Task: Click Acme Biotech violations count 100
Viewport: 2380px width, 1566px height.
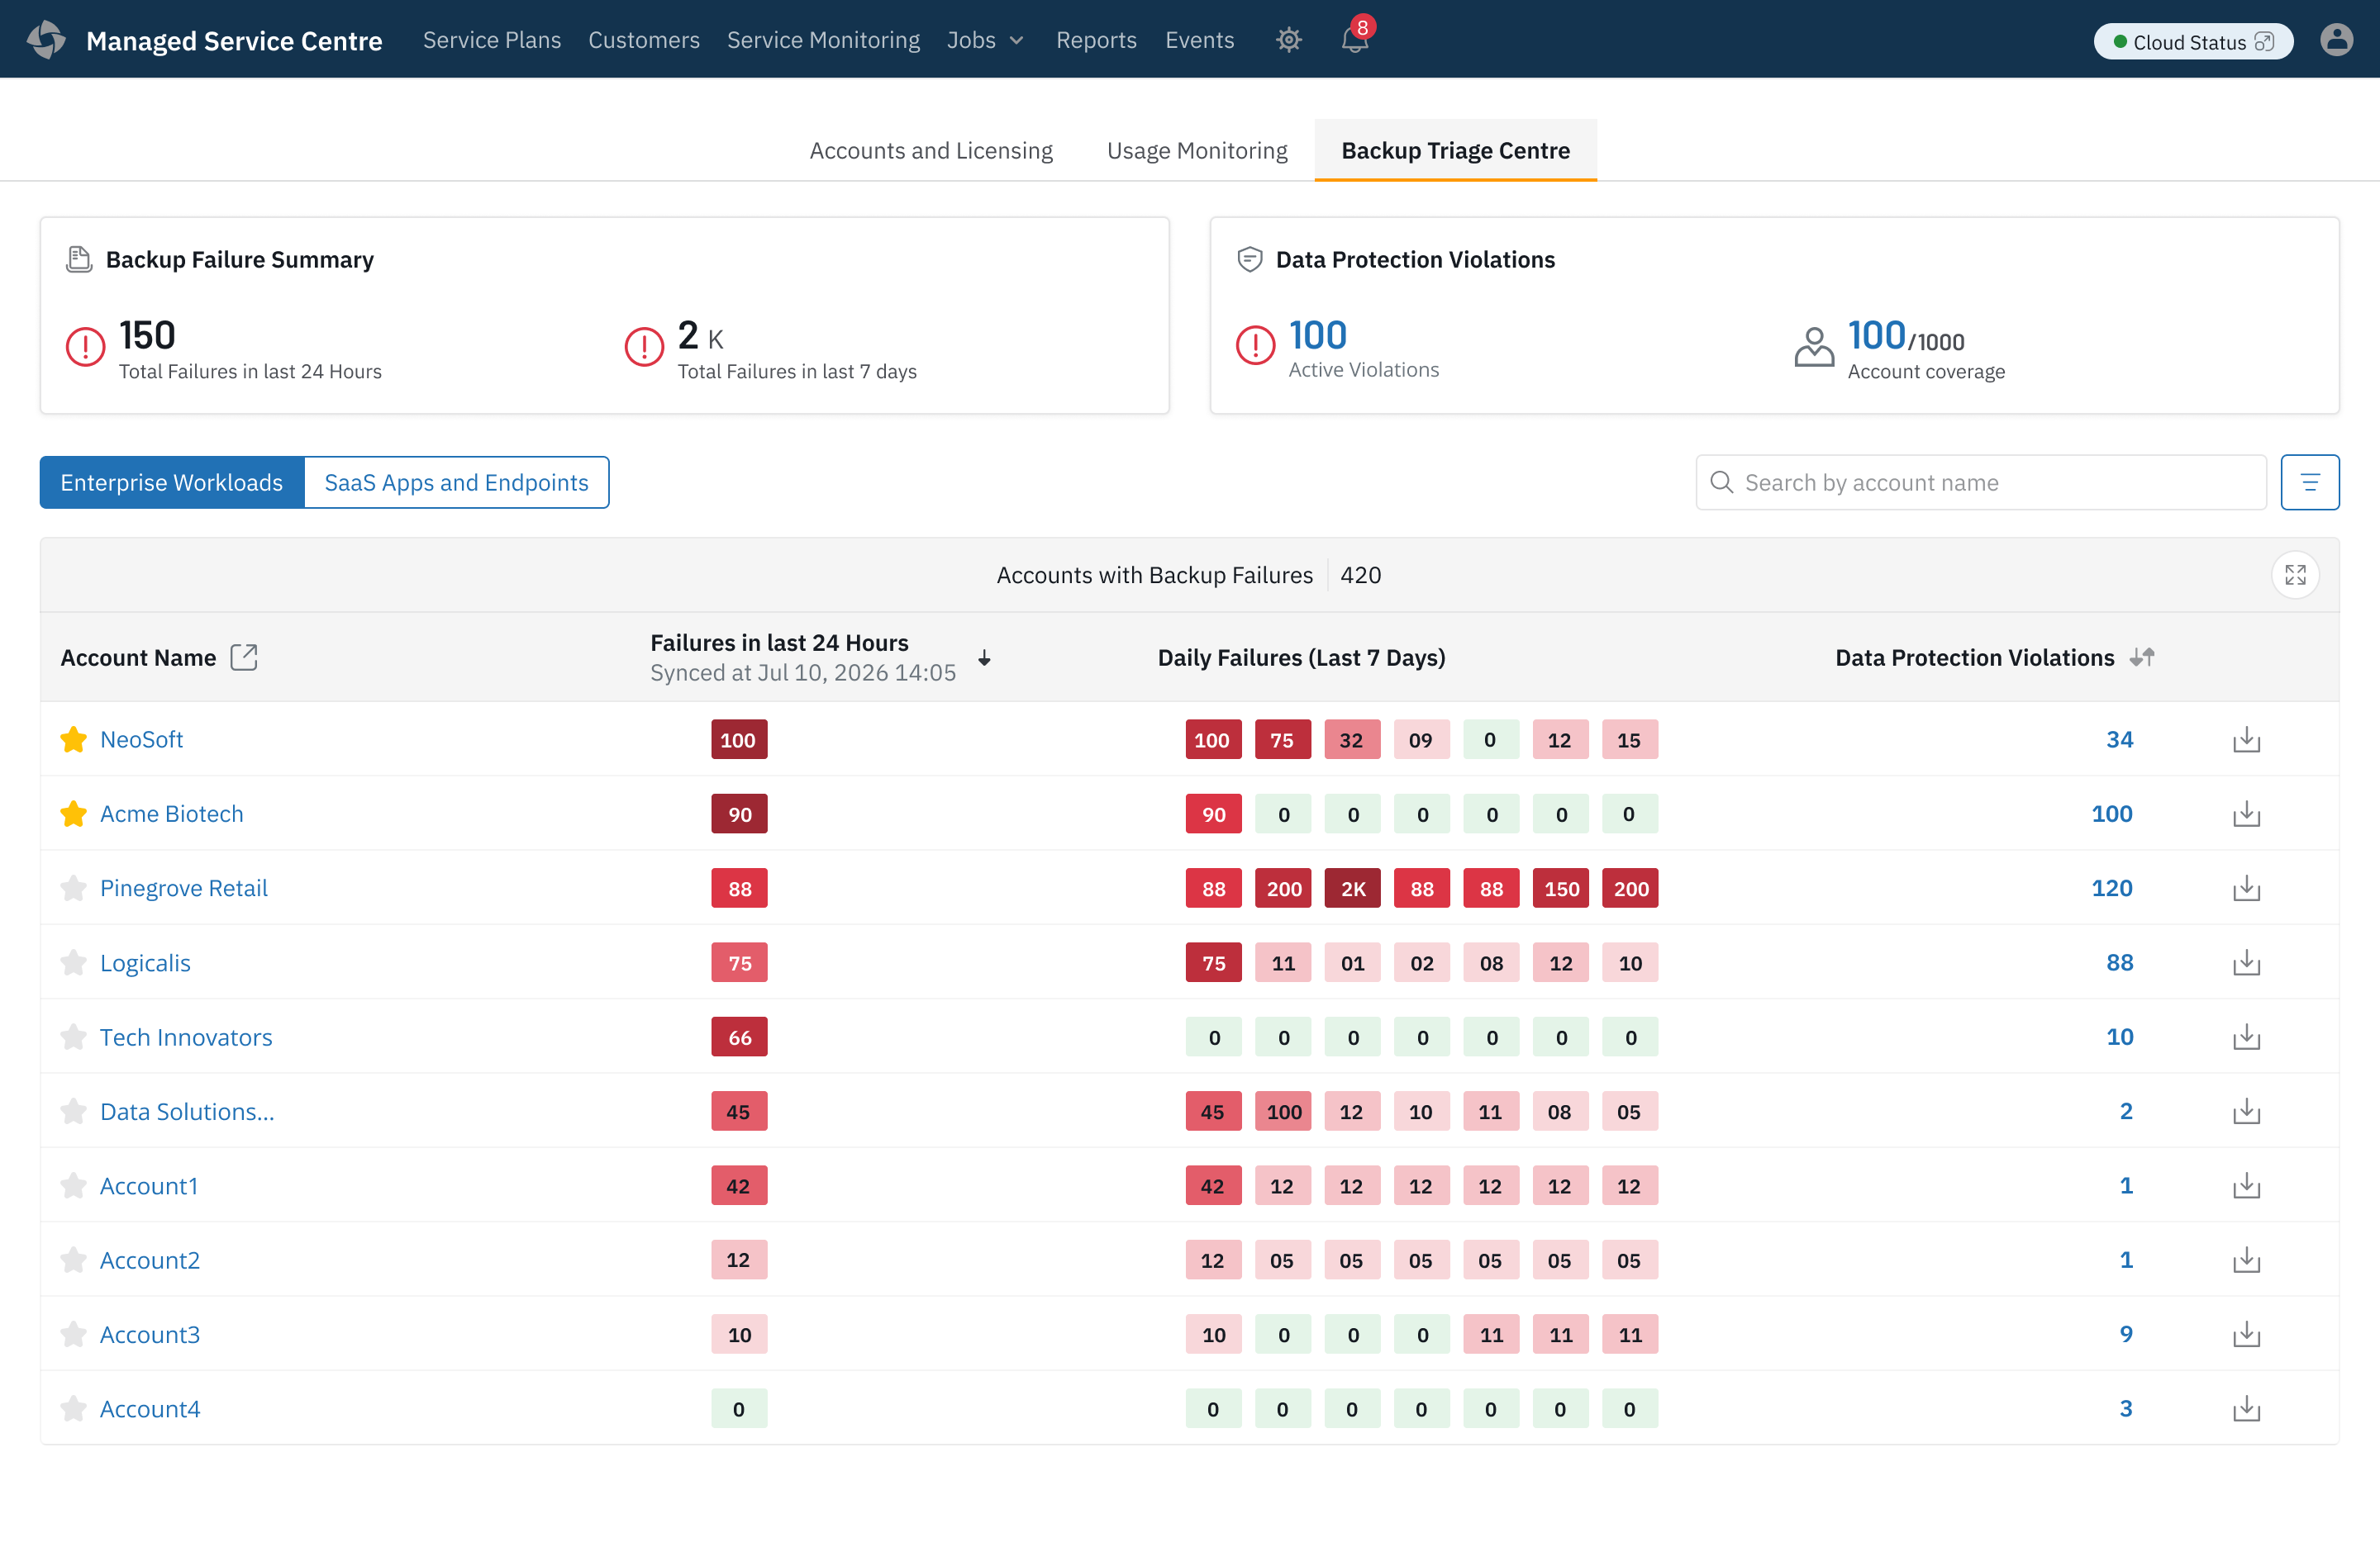Action: [x=2111, y=814]
